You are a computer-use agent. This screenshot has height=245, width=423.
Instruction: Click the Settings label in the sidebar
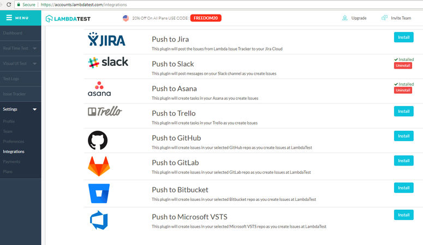10,109
